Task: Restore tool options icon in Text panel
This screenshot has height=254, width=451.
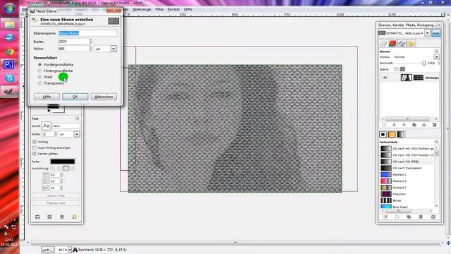Action: click(x=49, y=217)
